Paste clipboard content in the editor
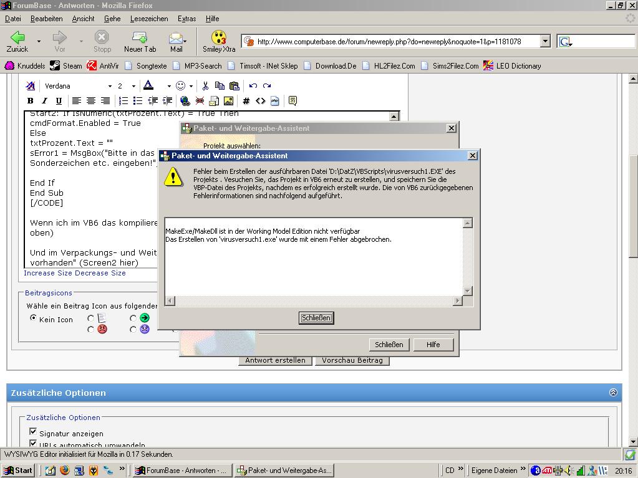 click(234, 86)
